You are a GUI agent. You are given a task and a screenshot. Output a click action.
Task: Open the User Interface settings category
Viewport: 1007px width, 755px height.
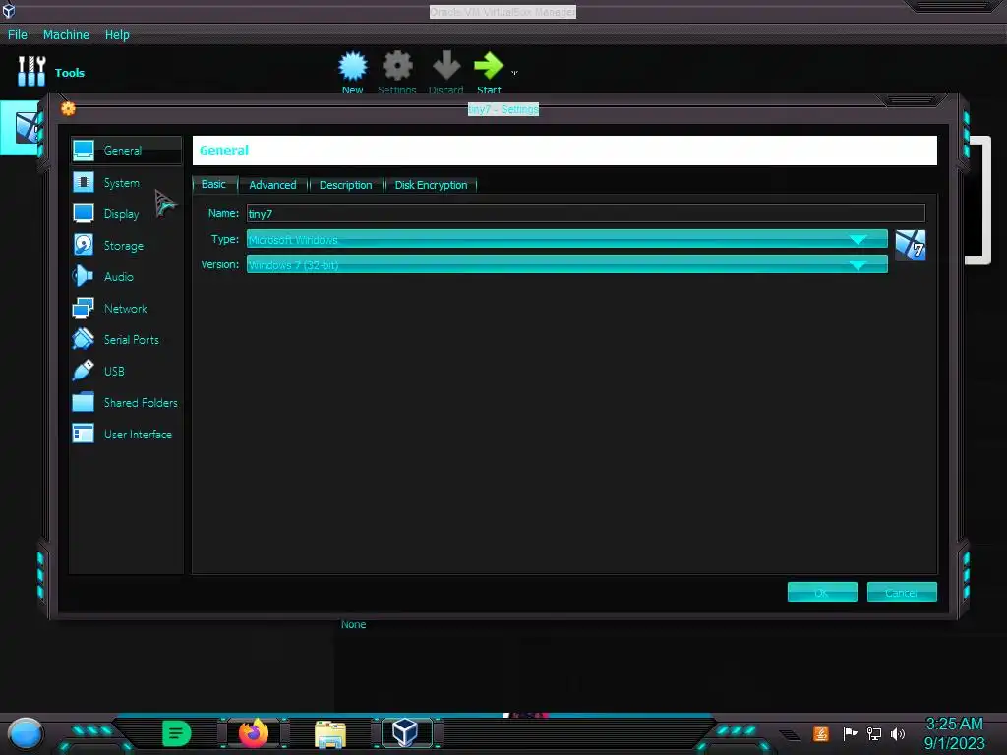pyautogui.click(x=126, y=434)
